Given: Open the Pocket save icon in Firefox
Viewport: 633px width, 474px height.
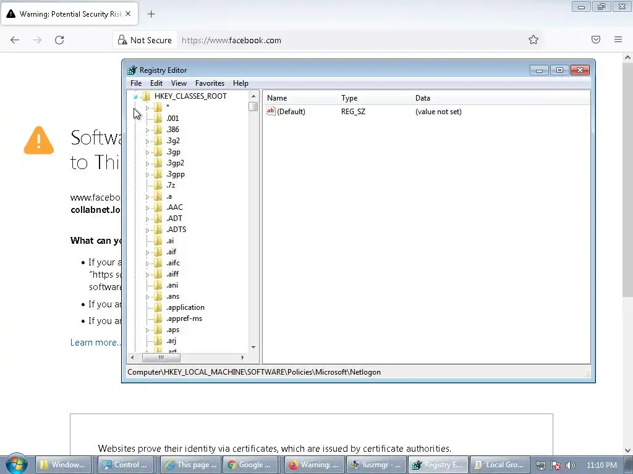Looking at the screenshot, I should click(x=596, y=39).
